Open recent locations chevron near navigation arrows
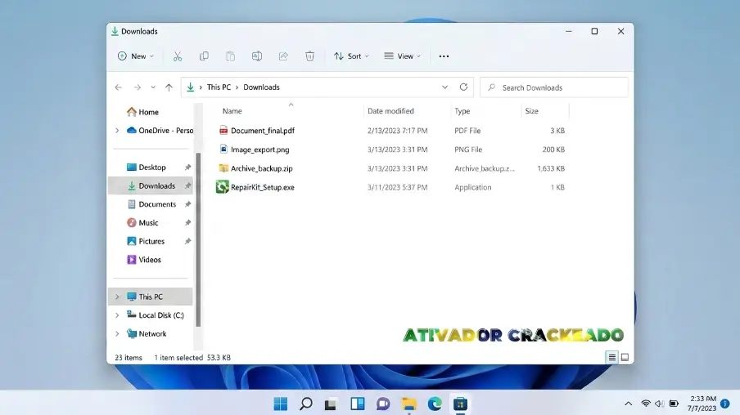740x415 pixels. 153,87
